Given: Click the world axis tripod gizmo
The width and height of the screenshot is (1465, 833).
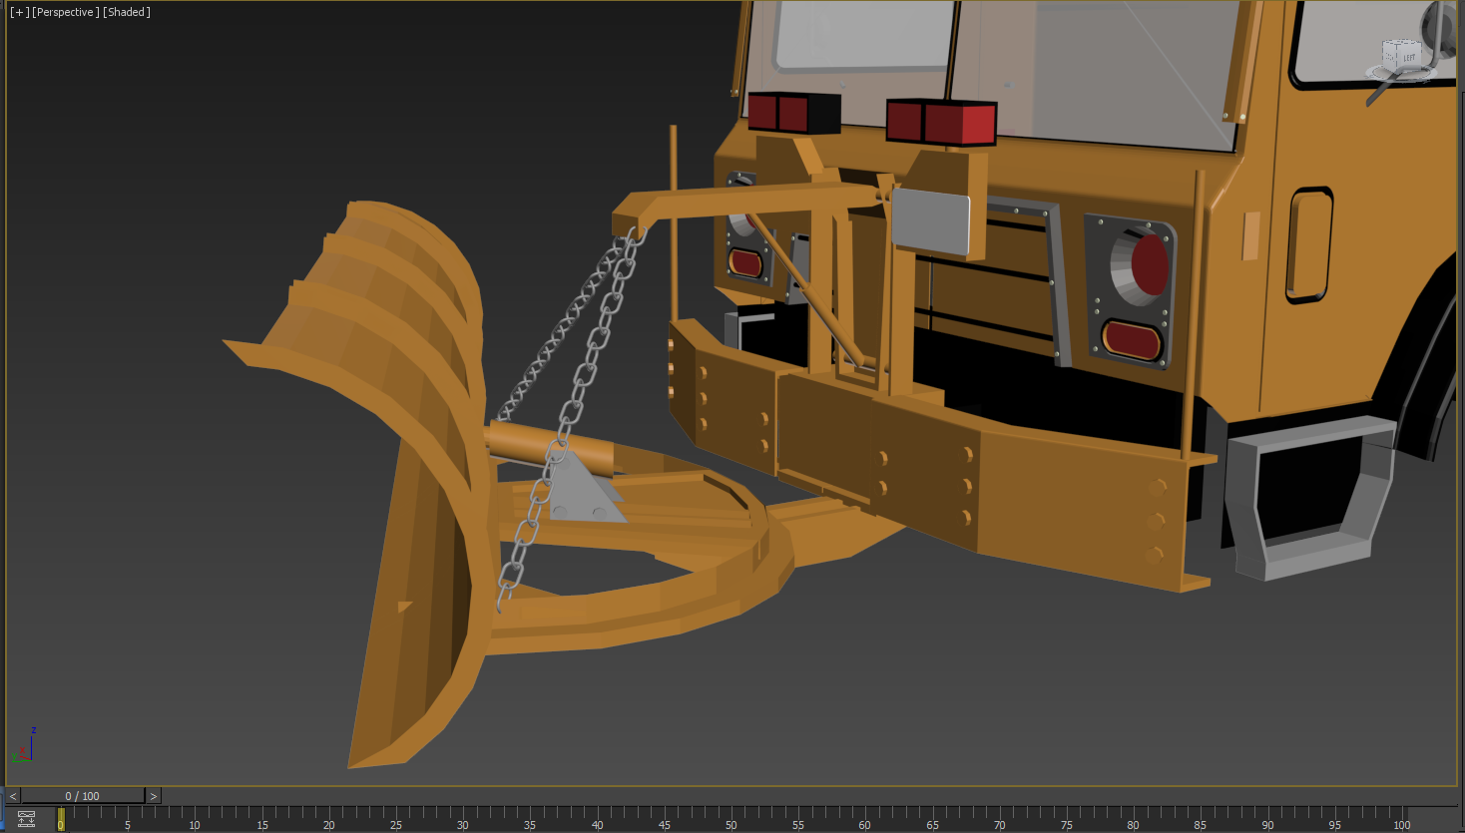Looking at the screenshot, I should coord(23,748).
